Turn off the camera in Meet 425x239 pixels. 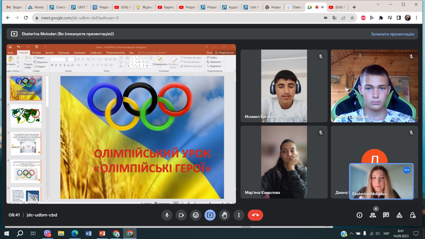181,215
